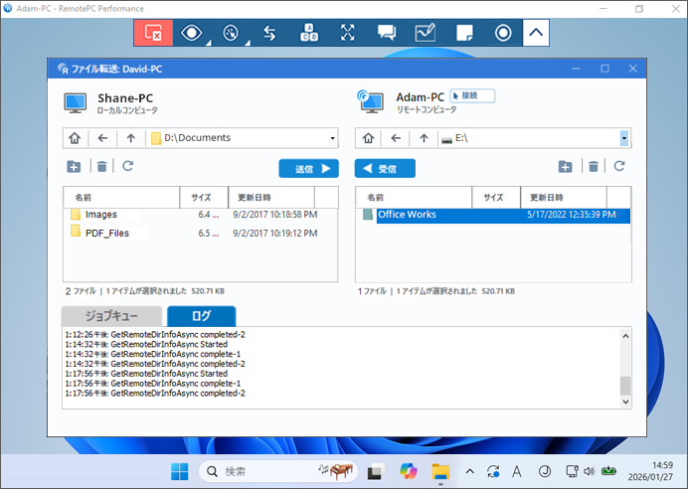Screen dimensions: 688x489
Task: Expand the E:\ remote path dropdown
Action: pos(624,138)
